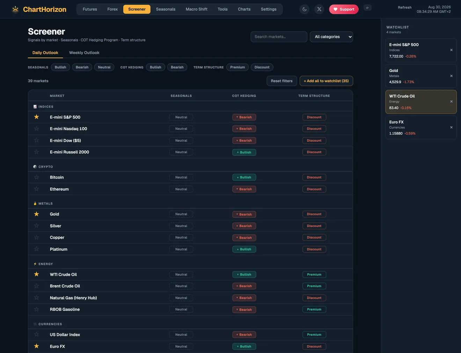The height and width of the screenshot is (353, 461).
Task: Star the Silver market row
Action: coord(36,226)
